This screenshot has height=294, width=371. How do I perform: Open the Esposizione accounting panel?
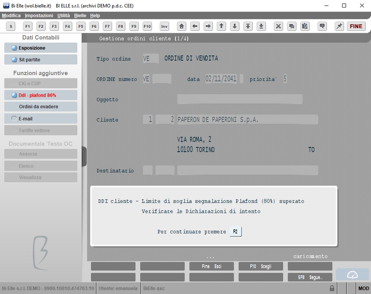point(41,48)
